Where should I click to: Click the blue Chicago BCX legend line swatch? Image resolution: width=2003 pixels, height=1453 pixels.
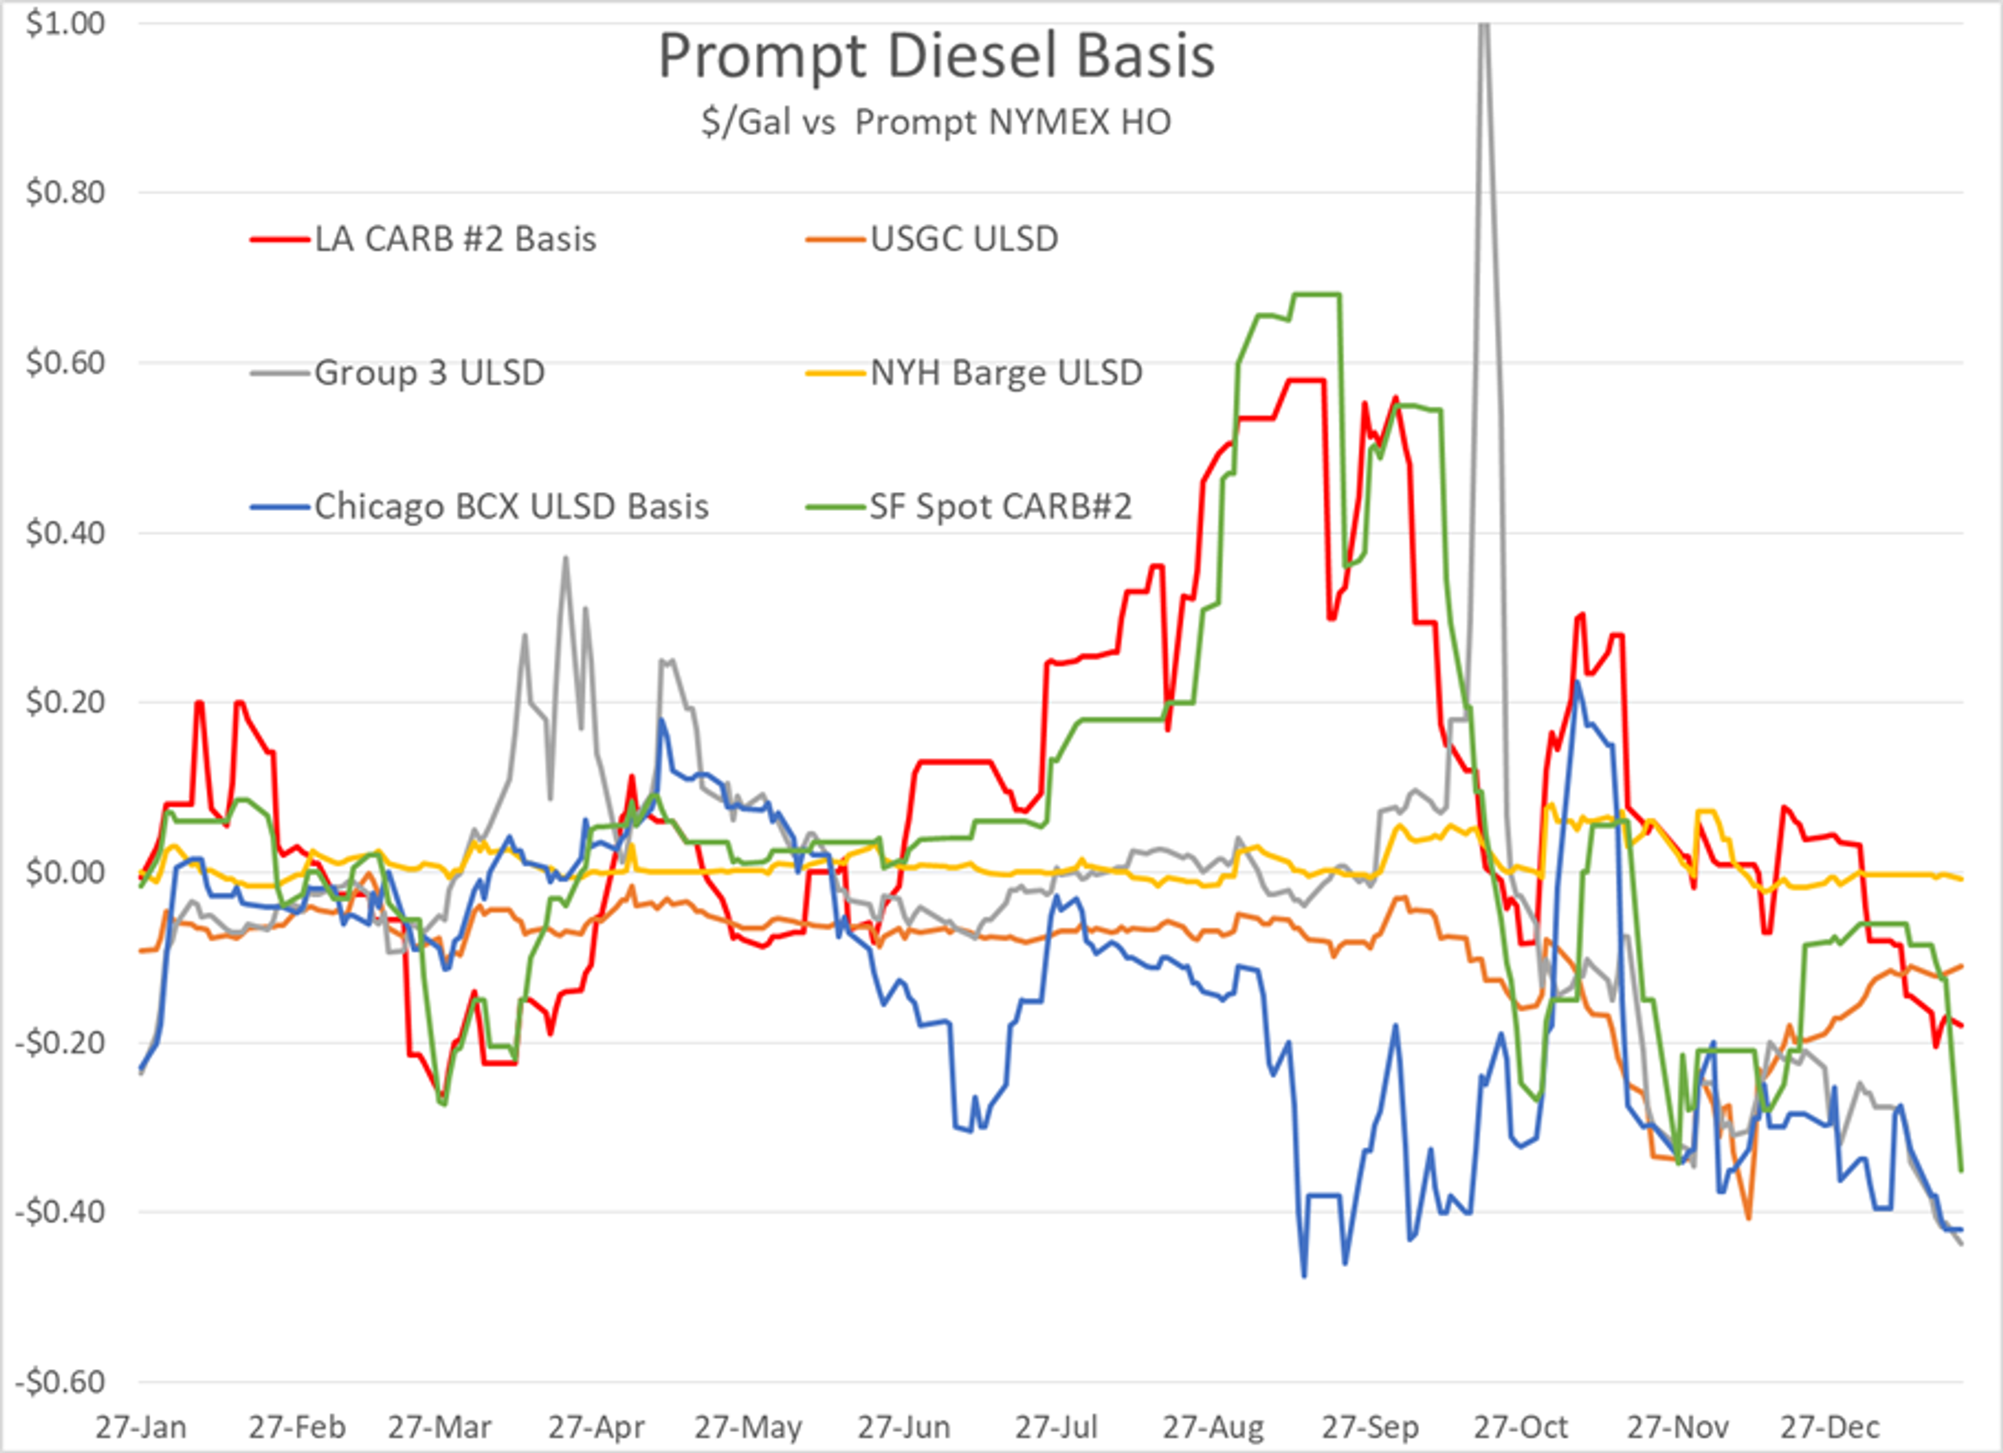[x=279, y=508]
